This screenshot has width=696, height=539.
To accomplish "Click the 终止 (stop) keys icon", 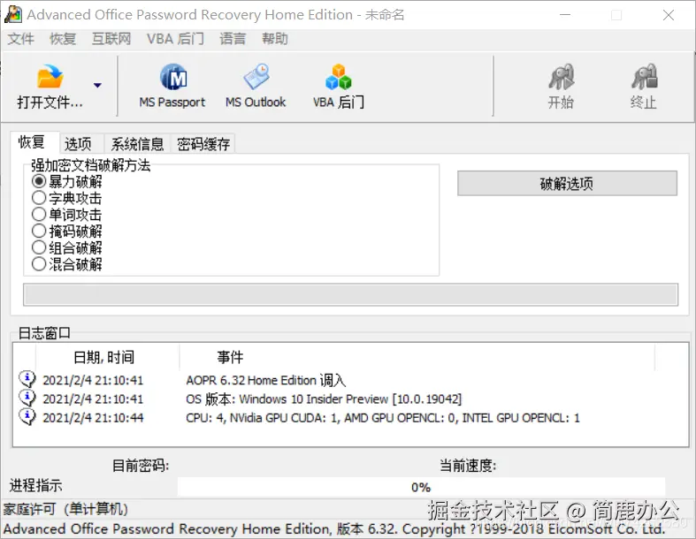I will 644,77.
